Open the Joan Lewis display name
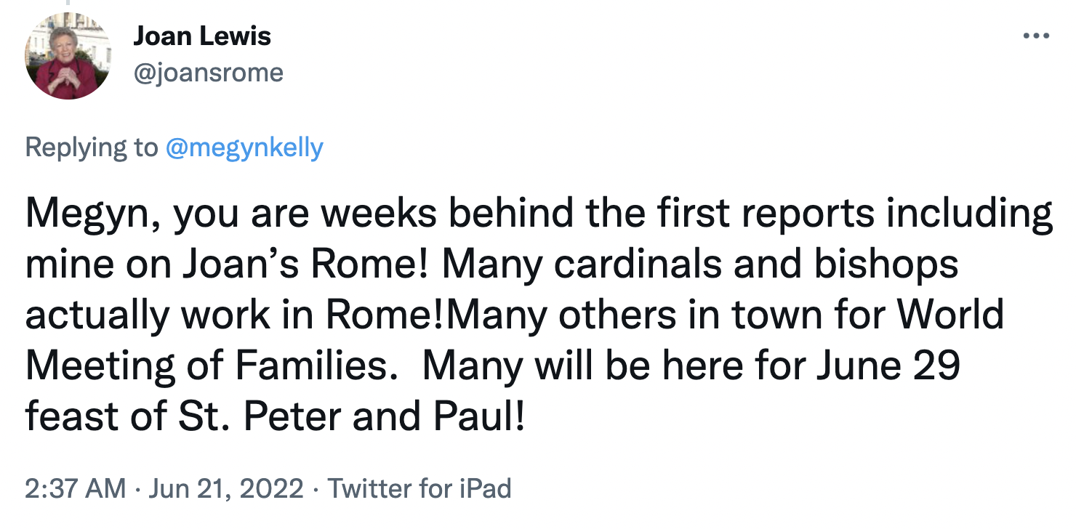This screenshot has width=1076, height=529. (x=201, y=36)
